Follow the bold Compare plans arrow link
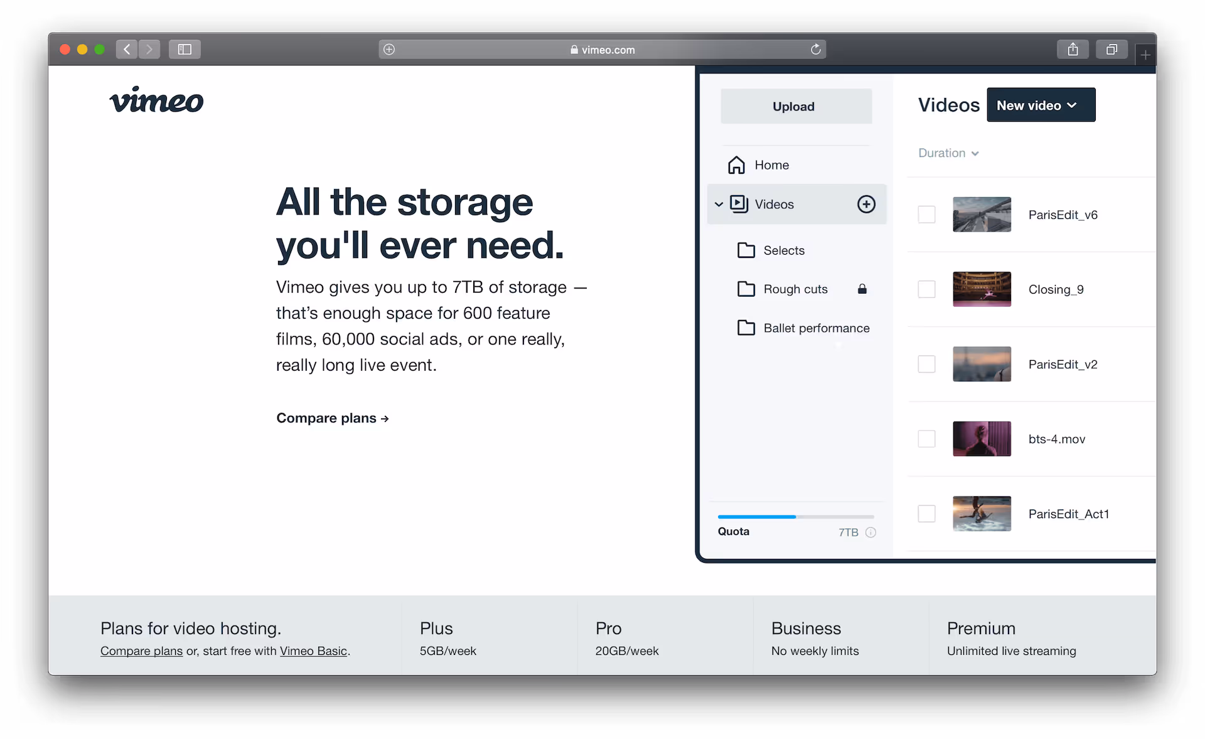Image resolution: width=1205 pixels, height=739 pixels. (333, 418)
